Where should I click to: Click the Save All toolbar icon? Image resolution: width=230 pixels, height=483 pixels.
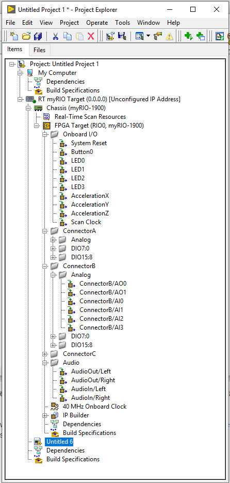click(38, 36)
